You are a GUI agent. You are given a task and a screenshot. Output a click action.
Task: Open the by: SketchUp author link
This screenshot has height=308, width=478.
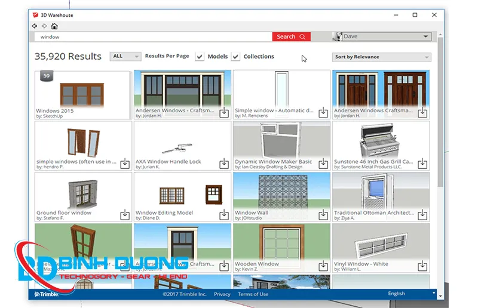coord(50,116)
